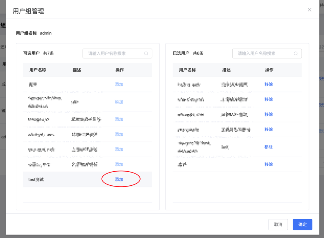Click 添加 in the third available user row
Screen dimensions: 324x238
[x=119, y=119]
